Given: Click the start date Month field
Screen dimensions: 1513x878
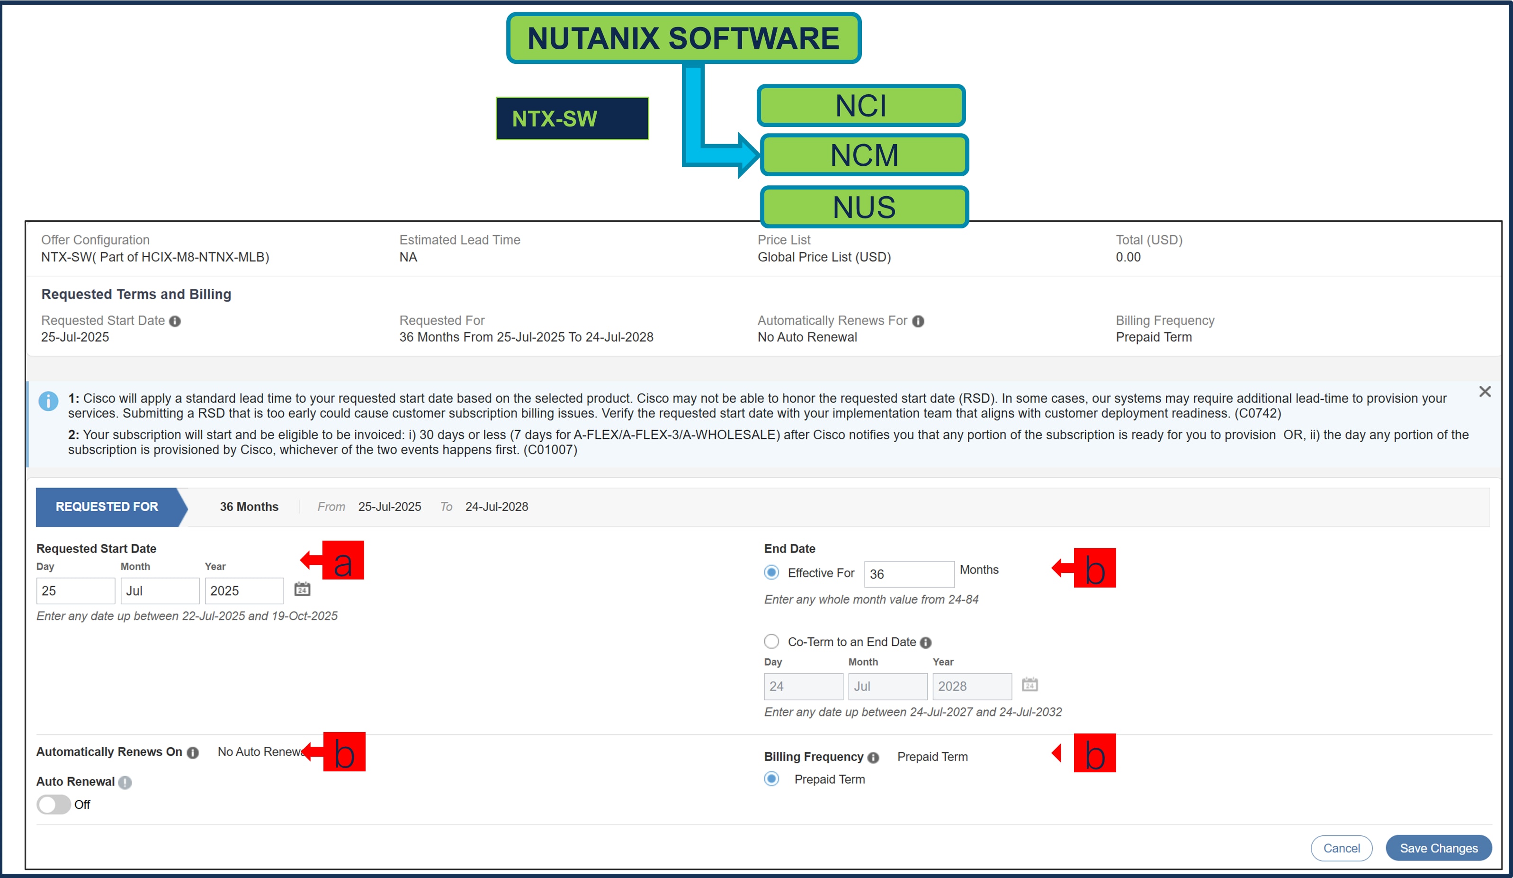Looking at the screenshot, I should 160,591.
